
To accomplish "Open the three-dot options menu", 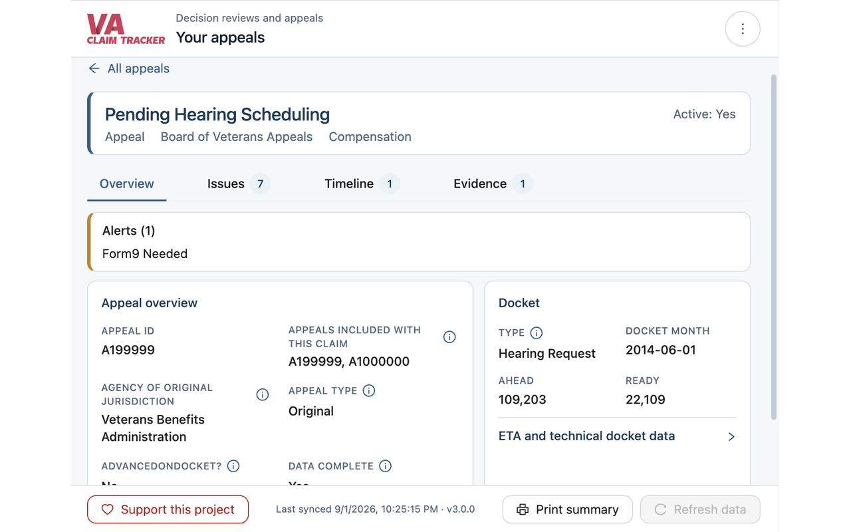I will (743, 29).
